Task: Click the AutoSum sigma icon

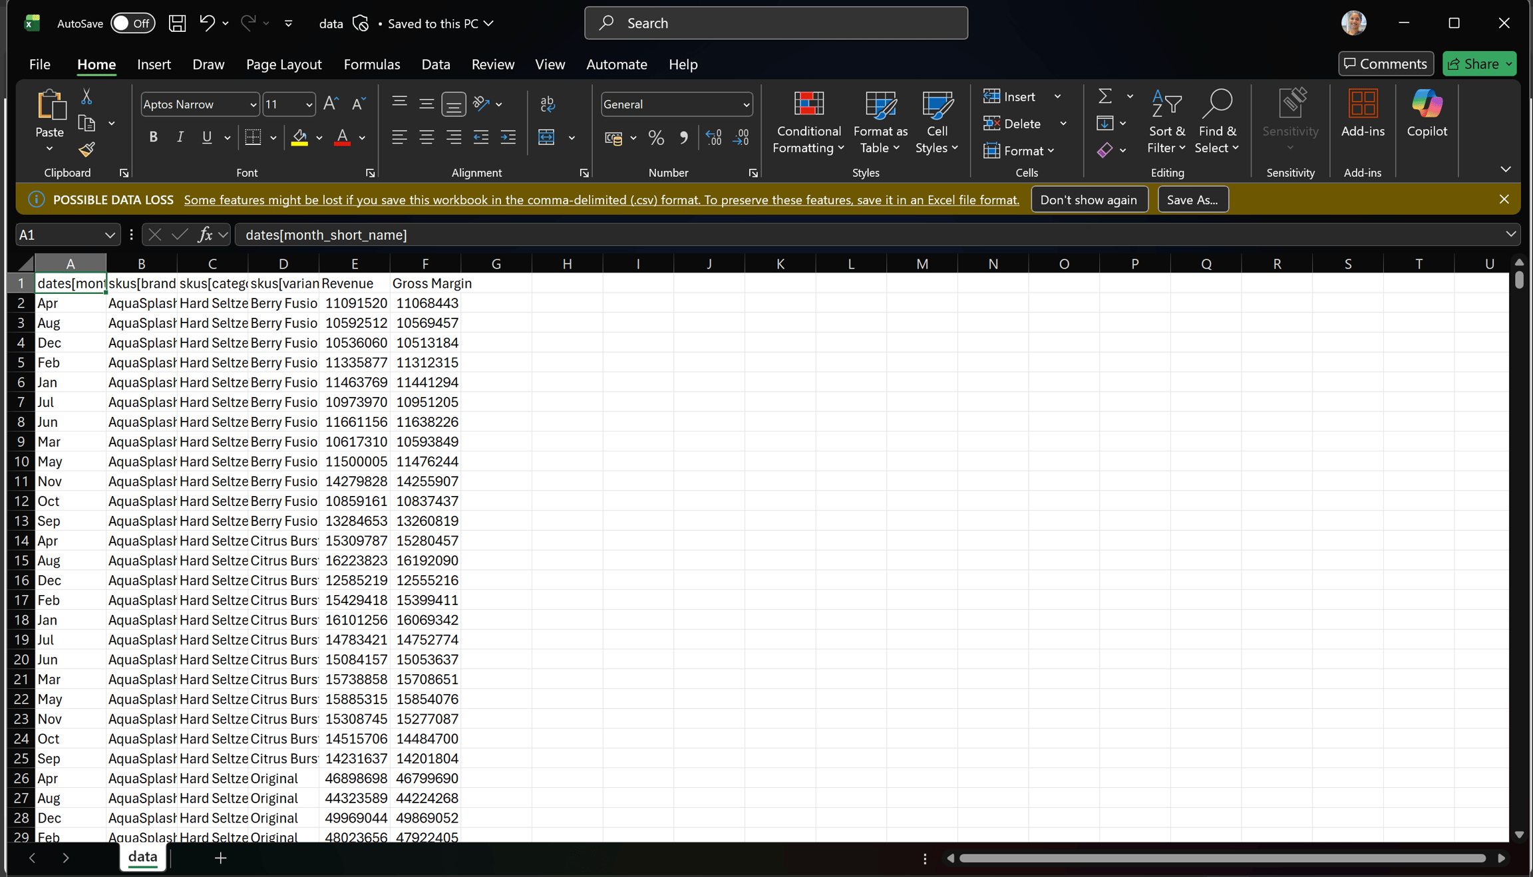Action: point(1105,96)
